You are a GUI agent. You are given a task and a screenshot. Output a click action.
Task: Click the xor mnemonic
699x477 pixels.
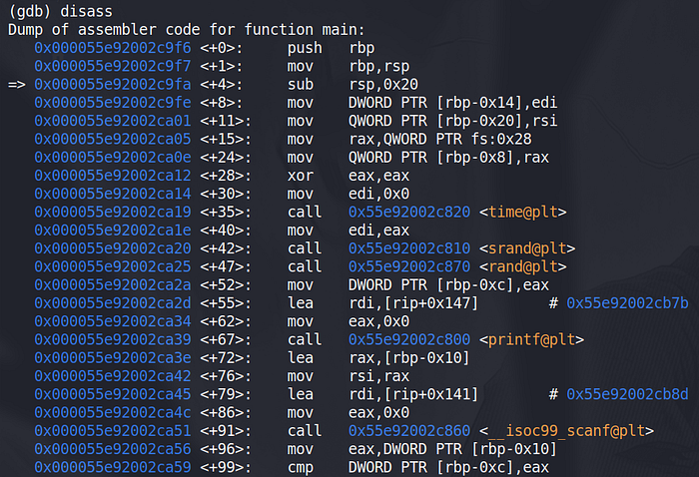(301, 176)
